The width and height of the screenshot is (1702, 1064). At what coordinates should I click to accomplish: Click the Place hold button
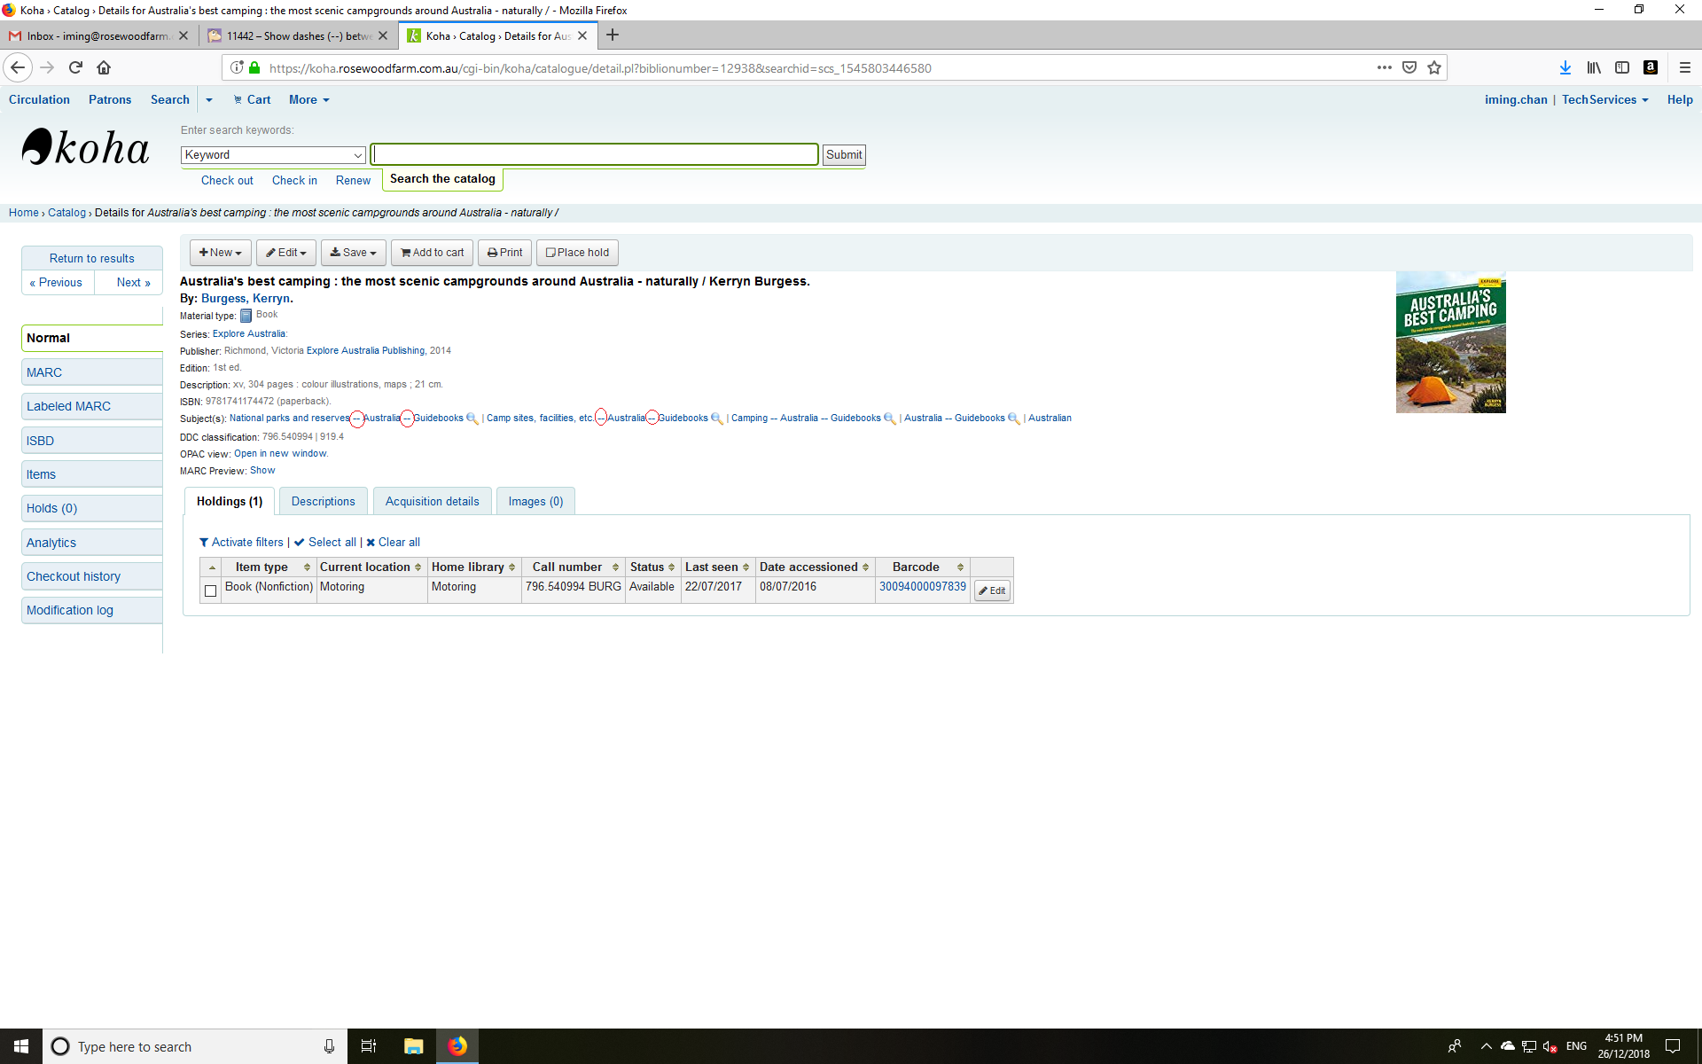pos(577,253)
